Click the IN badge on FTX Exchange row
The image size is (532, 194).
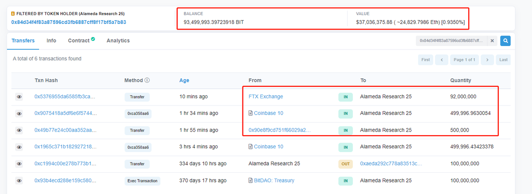pyautogui.click(x=345, y=97)
